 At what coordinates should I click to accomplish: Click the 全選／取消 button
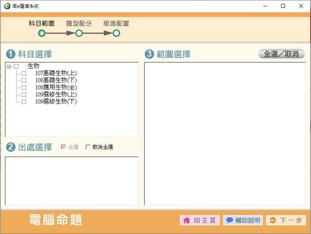pos(281,54)
